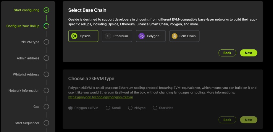Image resolution: width=273 pixels, height=132 pixels.
Task: Select the Scroll radio option
Action: point(108,108)
